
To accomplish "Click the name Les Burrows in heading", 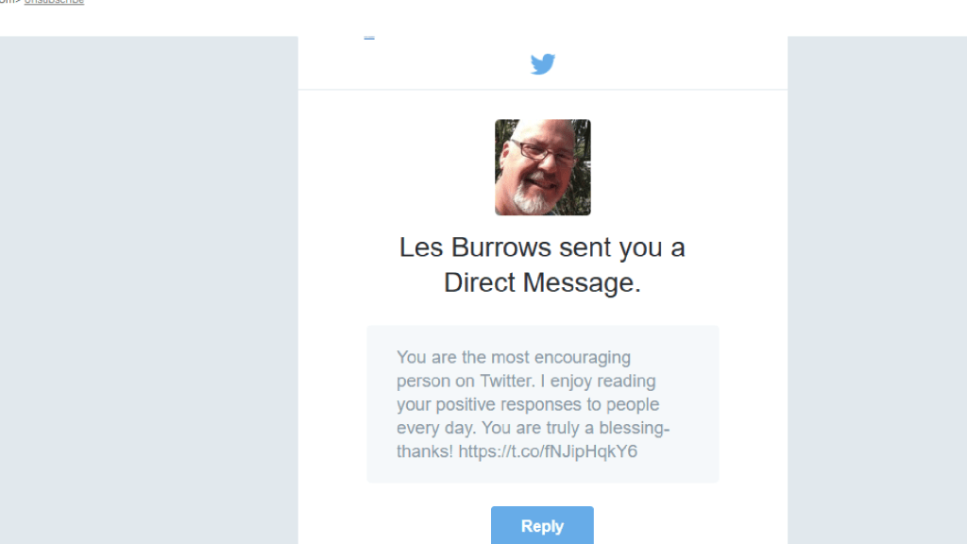I will (x=475, y=247).
